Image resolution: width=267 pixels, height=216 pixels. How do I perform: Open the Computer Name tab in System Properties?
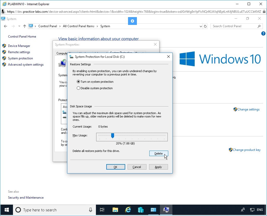62,53
